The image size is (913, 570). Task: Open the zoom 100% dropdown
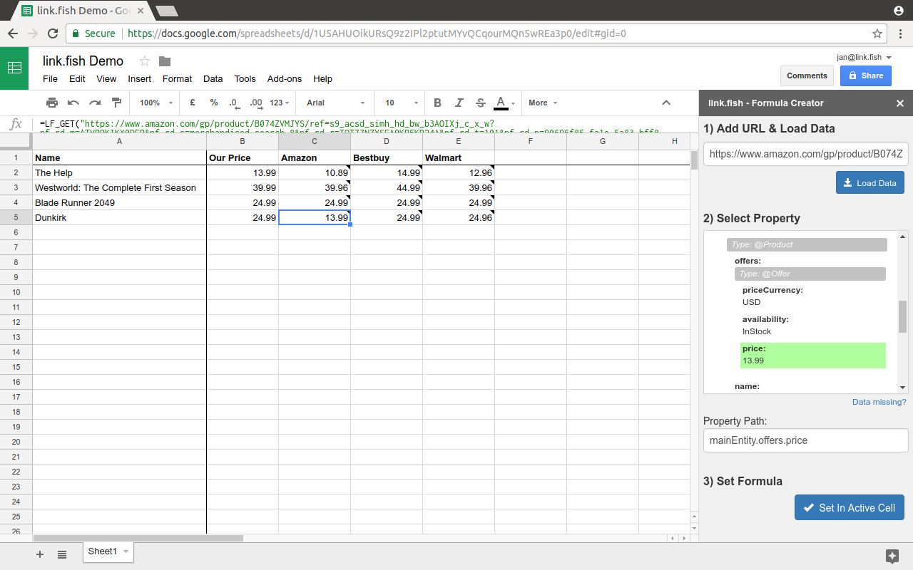click(156, 103)
